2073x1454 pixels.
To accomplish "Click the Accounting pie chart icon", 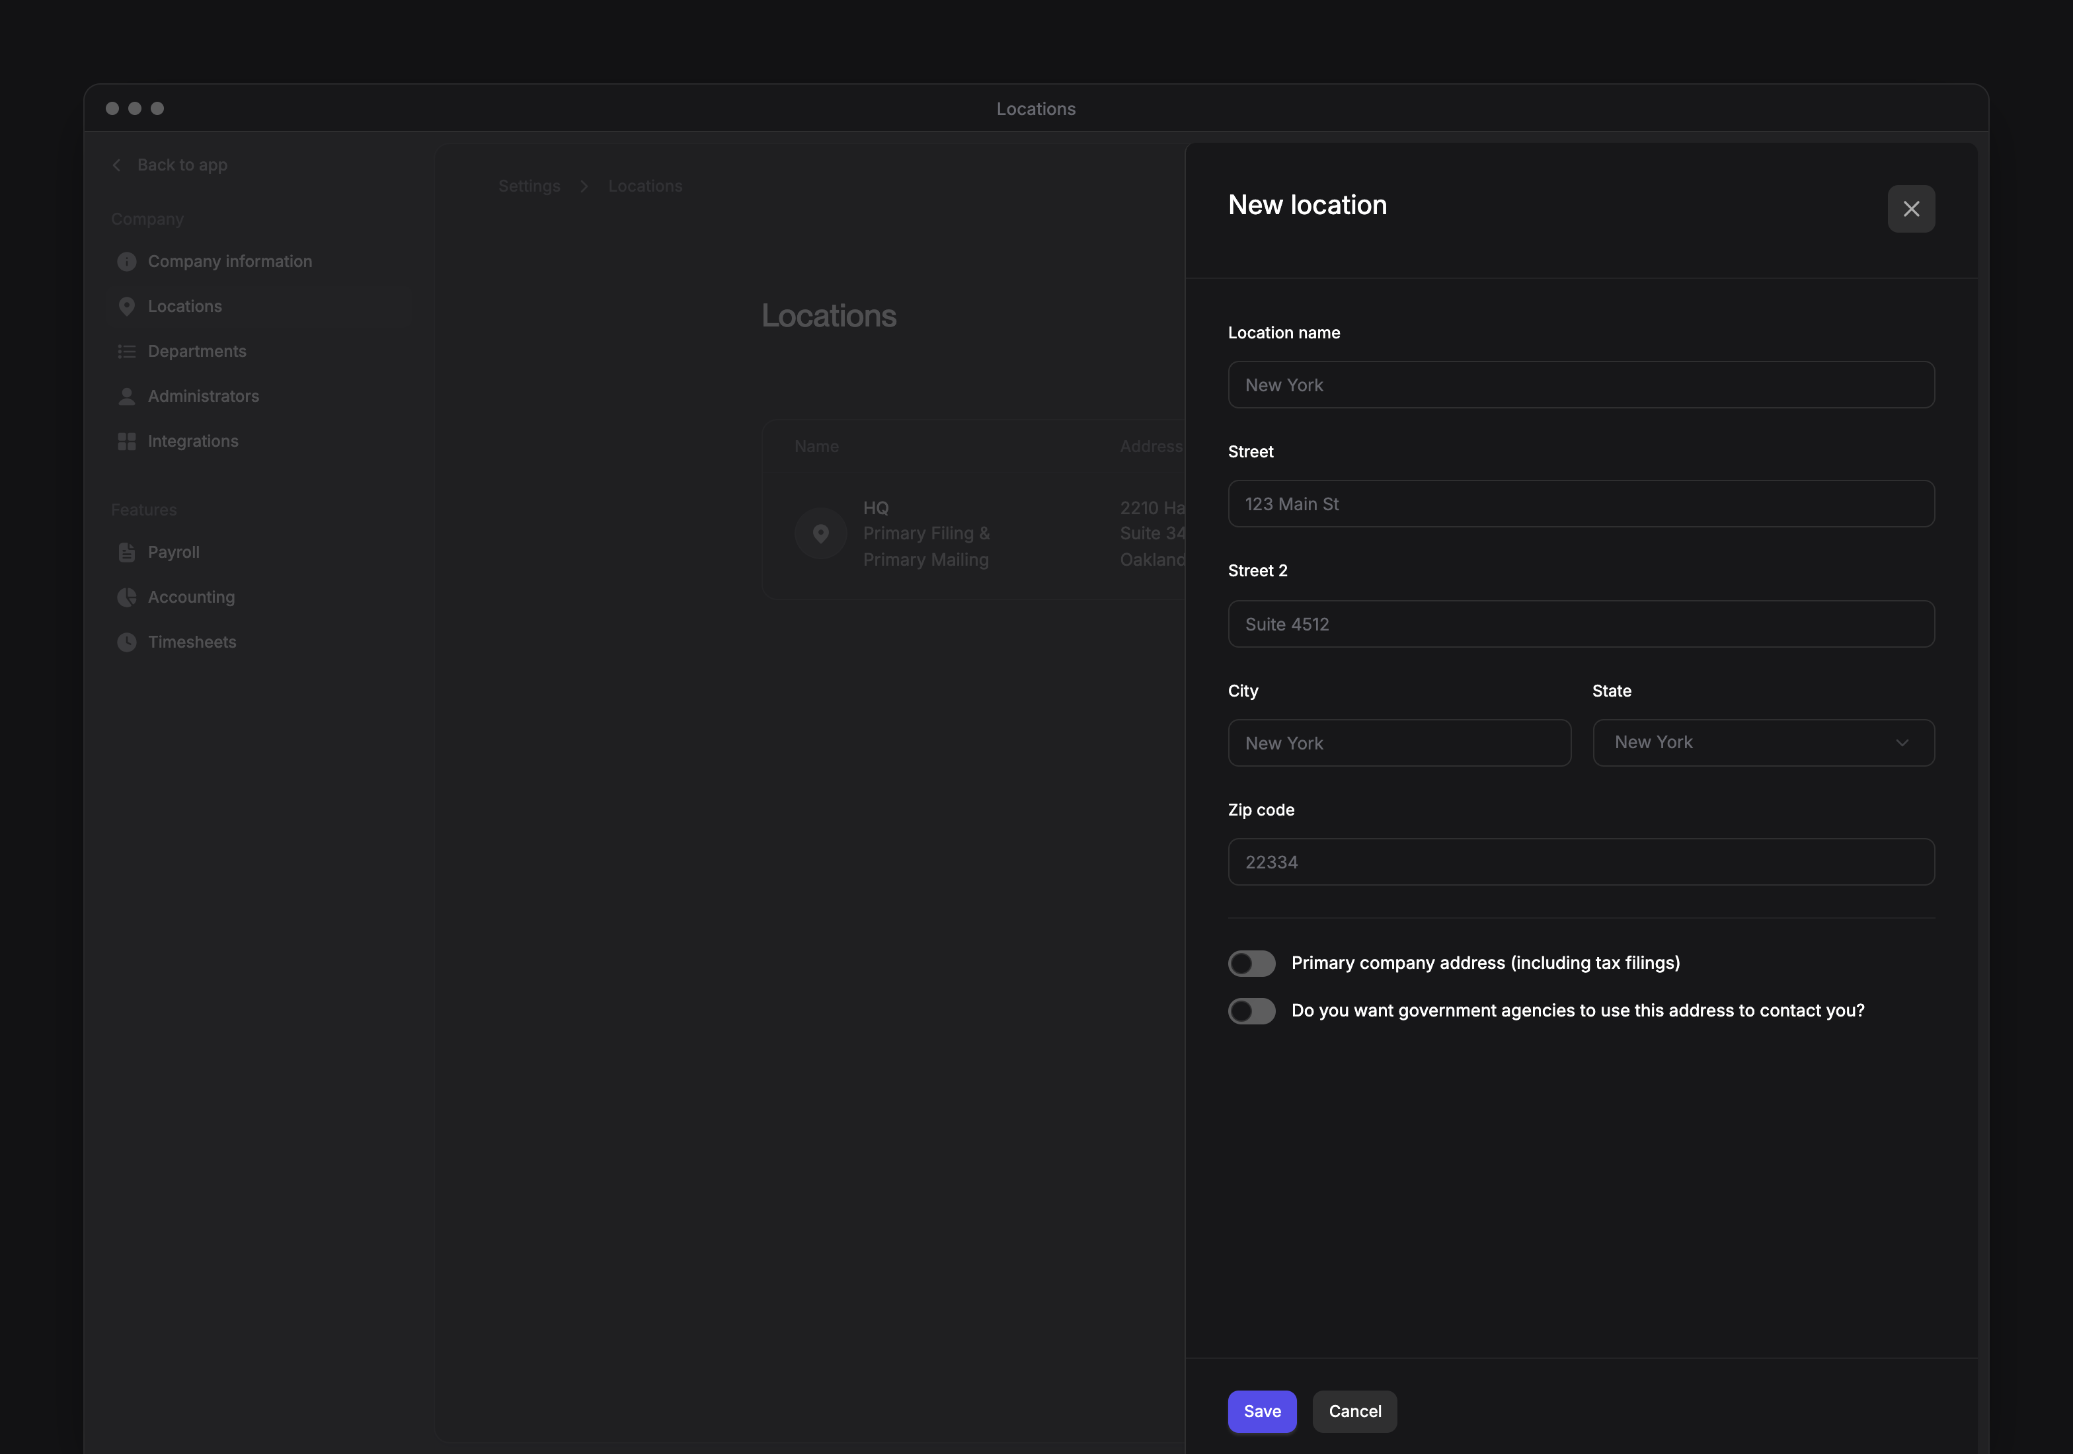I will tap(126, 597).
